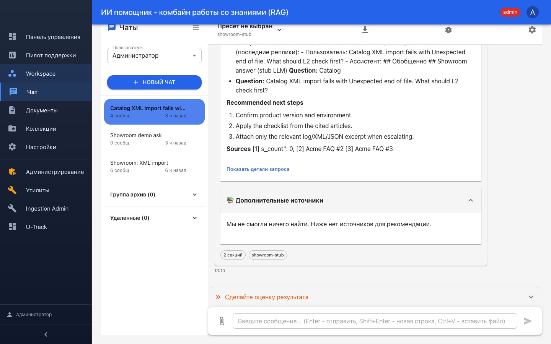Open the Пользователь Администратор dropdown

154,55
